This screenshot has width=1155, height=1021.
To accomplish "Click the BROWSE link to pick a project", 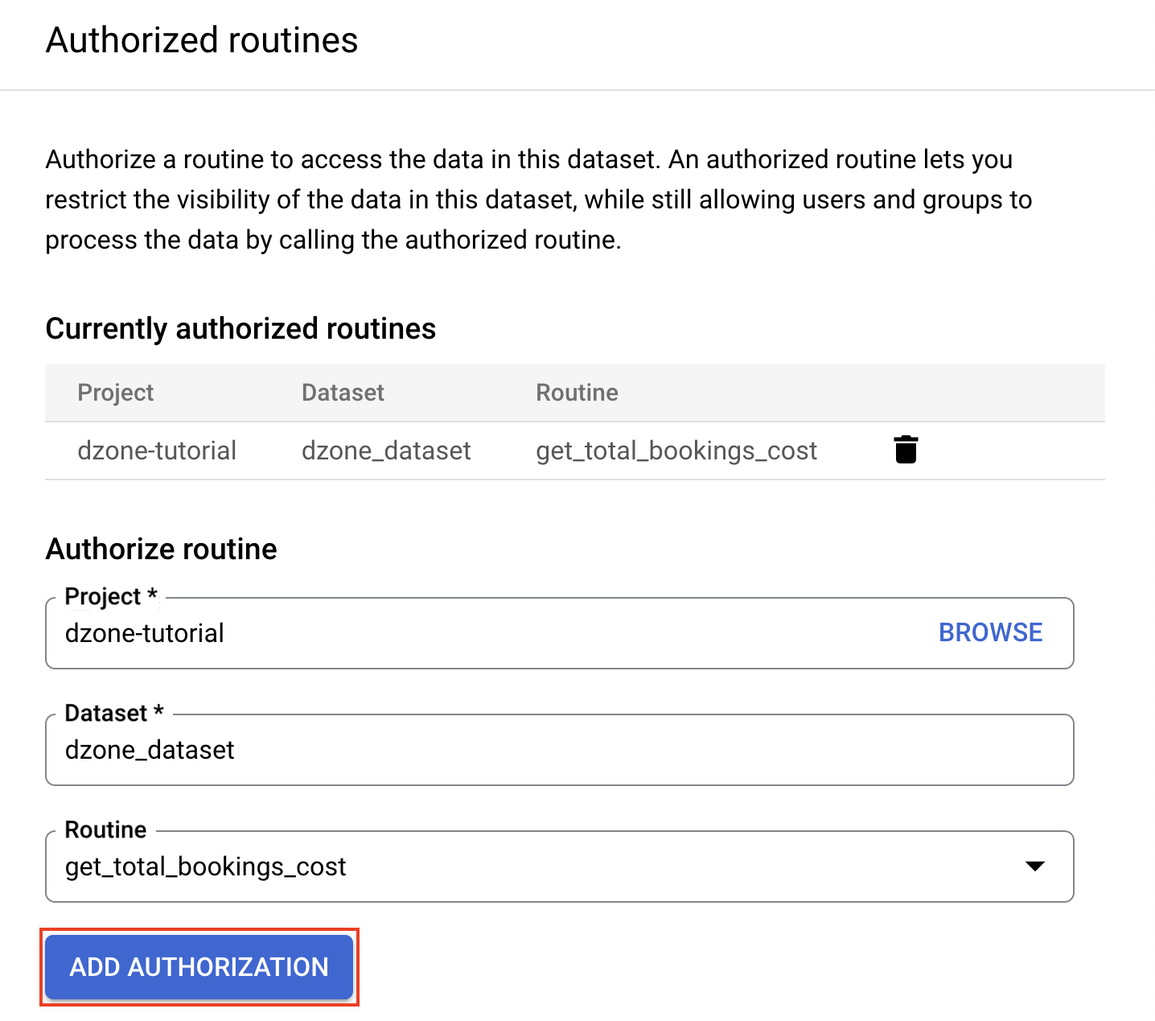I will 990,632.
